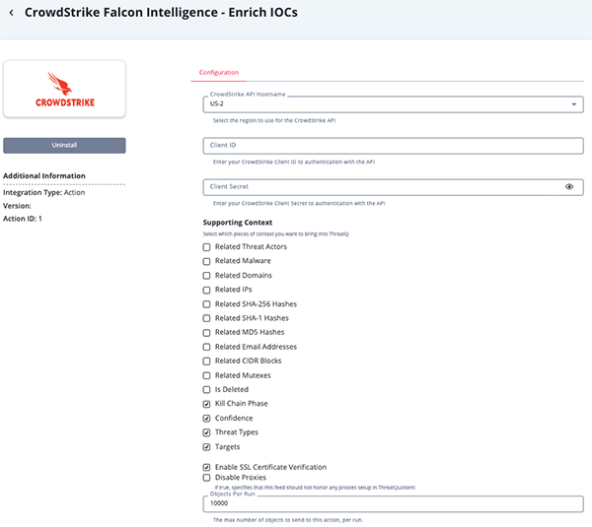Click the Client Secret helper text
Viewport: 592px width, 527px height.
299,204
